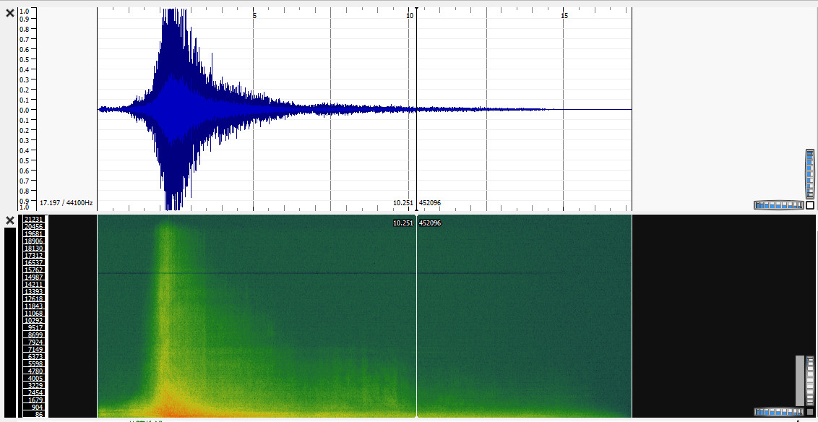818x422 pixels.
Task: Click the 14987 Hz frequency scale label
Action: [34, 277]
